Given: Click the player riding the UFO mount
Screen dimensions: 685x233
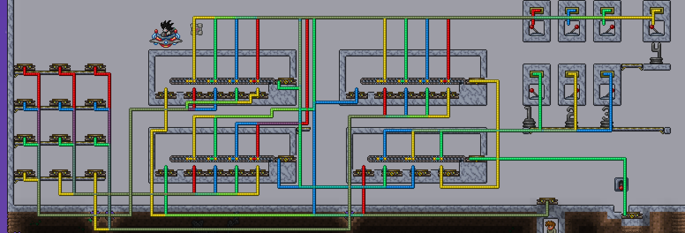Looking at the screenshot, I should point(166,34).
